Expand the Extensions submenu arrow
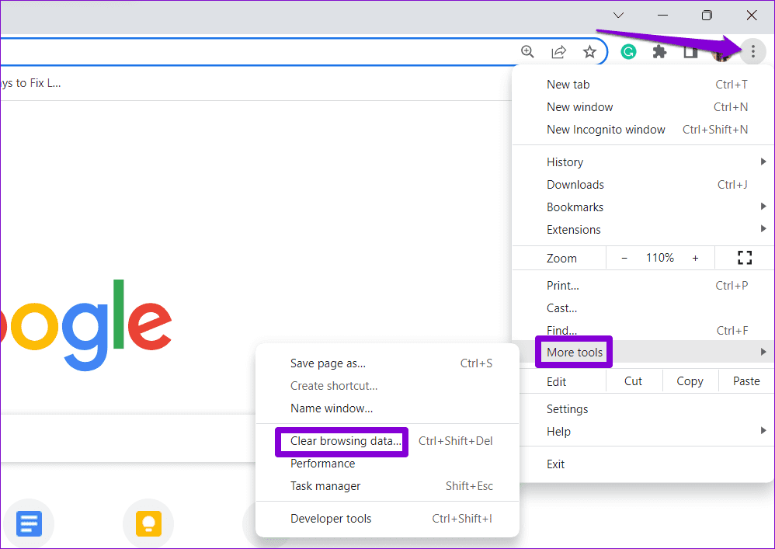 tap(763, 229)
